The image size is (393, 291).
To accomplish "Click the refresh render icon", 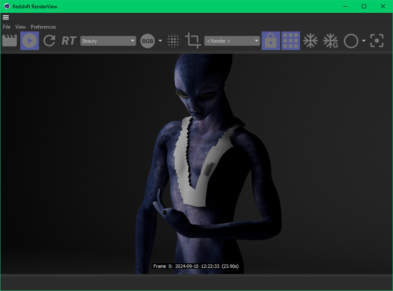I will pyautogui.click(x=49, y=41).
